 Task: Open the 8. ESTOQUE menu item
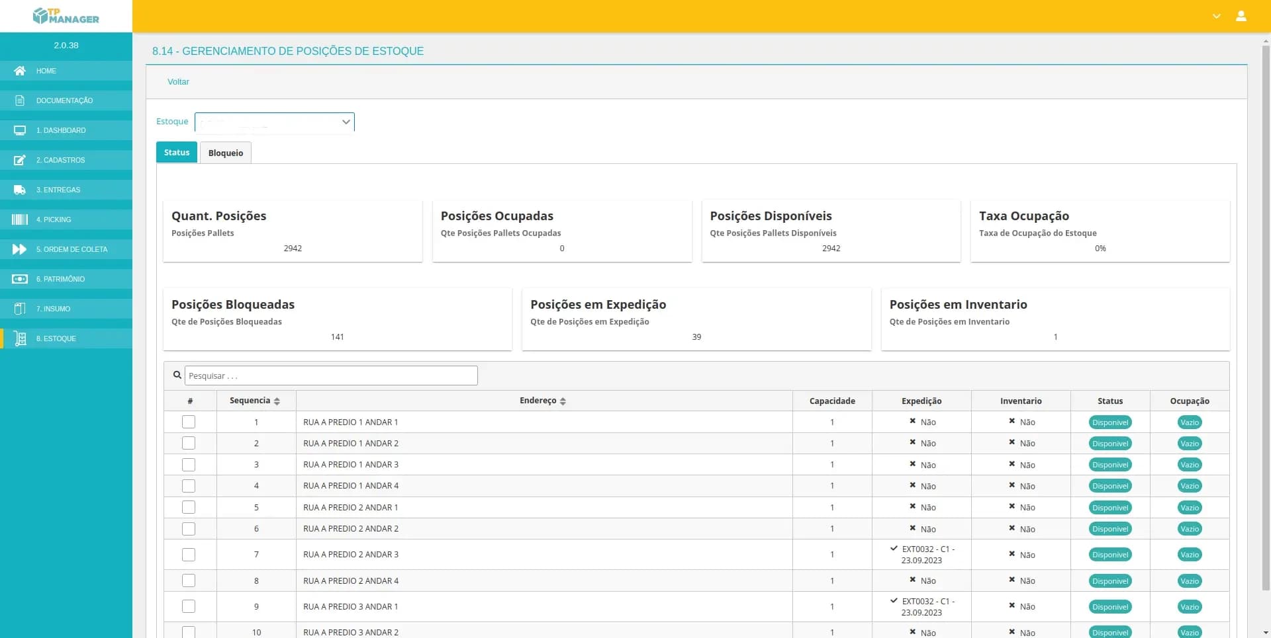point(66,339)
